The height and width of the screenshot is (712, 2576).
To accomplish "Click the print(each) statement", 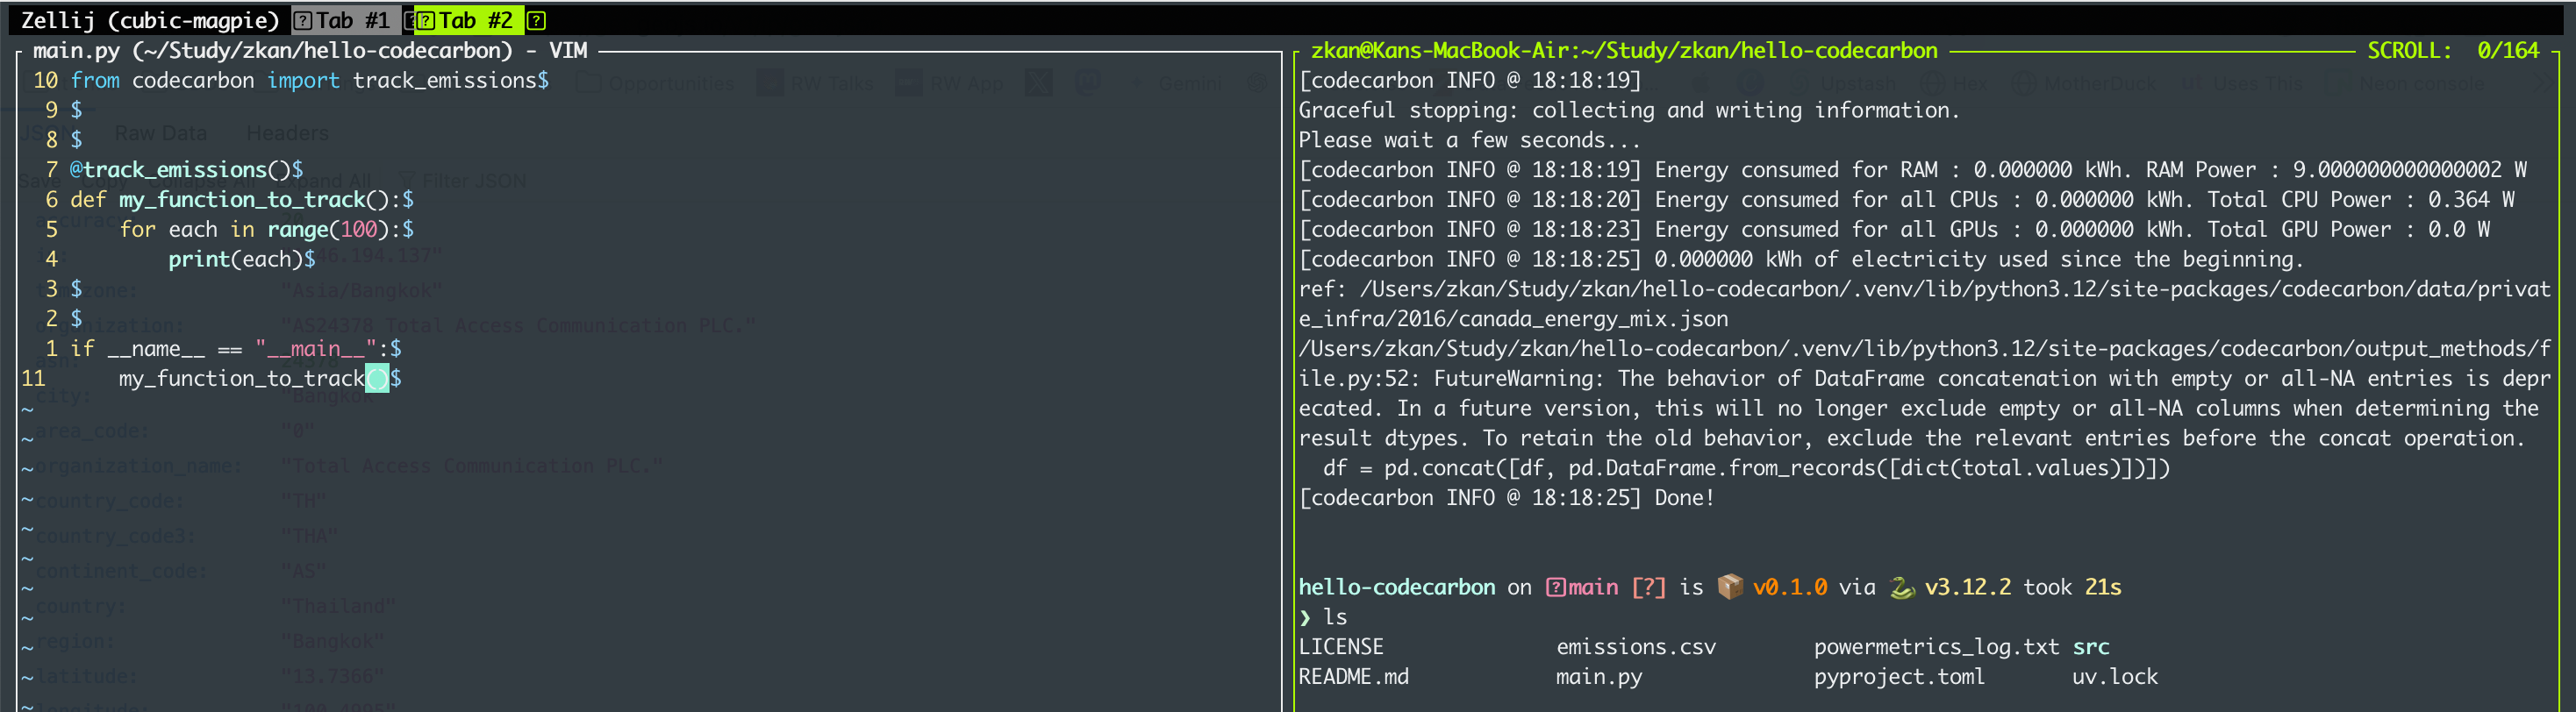I will (x=241, y=259).
